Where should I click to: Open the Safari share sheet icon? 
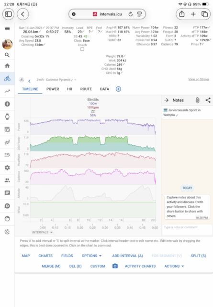click(182, 14)
